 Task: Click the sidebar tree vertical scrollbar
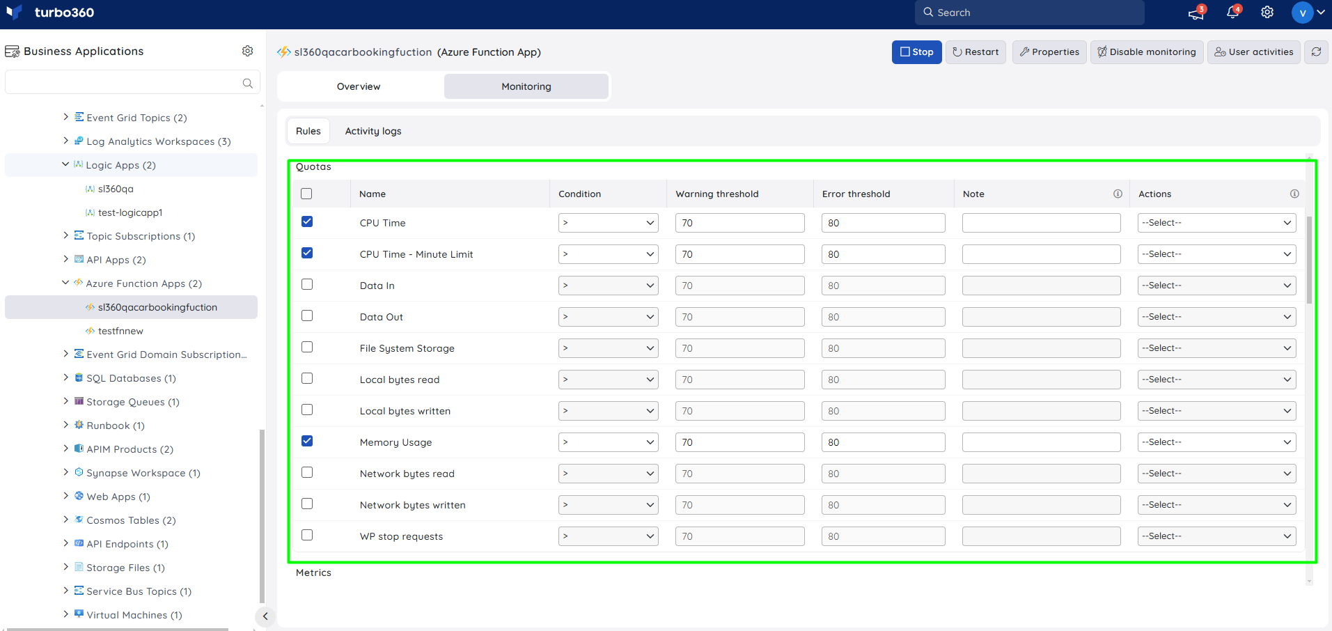262,515
